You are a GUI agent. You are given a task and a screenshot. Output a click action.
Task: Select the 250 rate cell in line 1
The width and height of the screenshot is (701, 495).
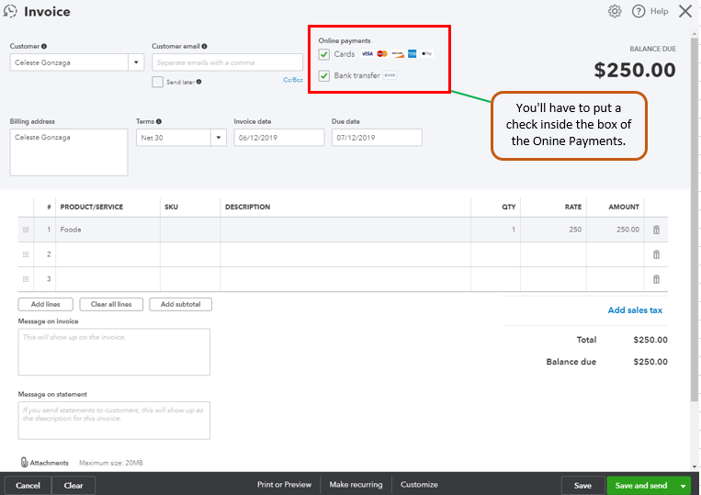coord(553,230)
